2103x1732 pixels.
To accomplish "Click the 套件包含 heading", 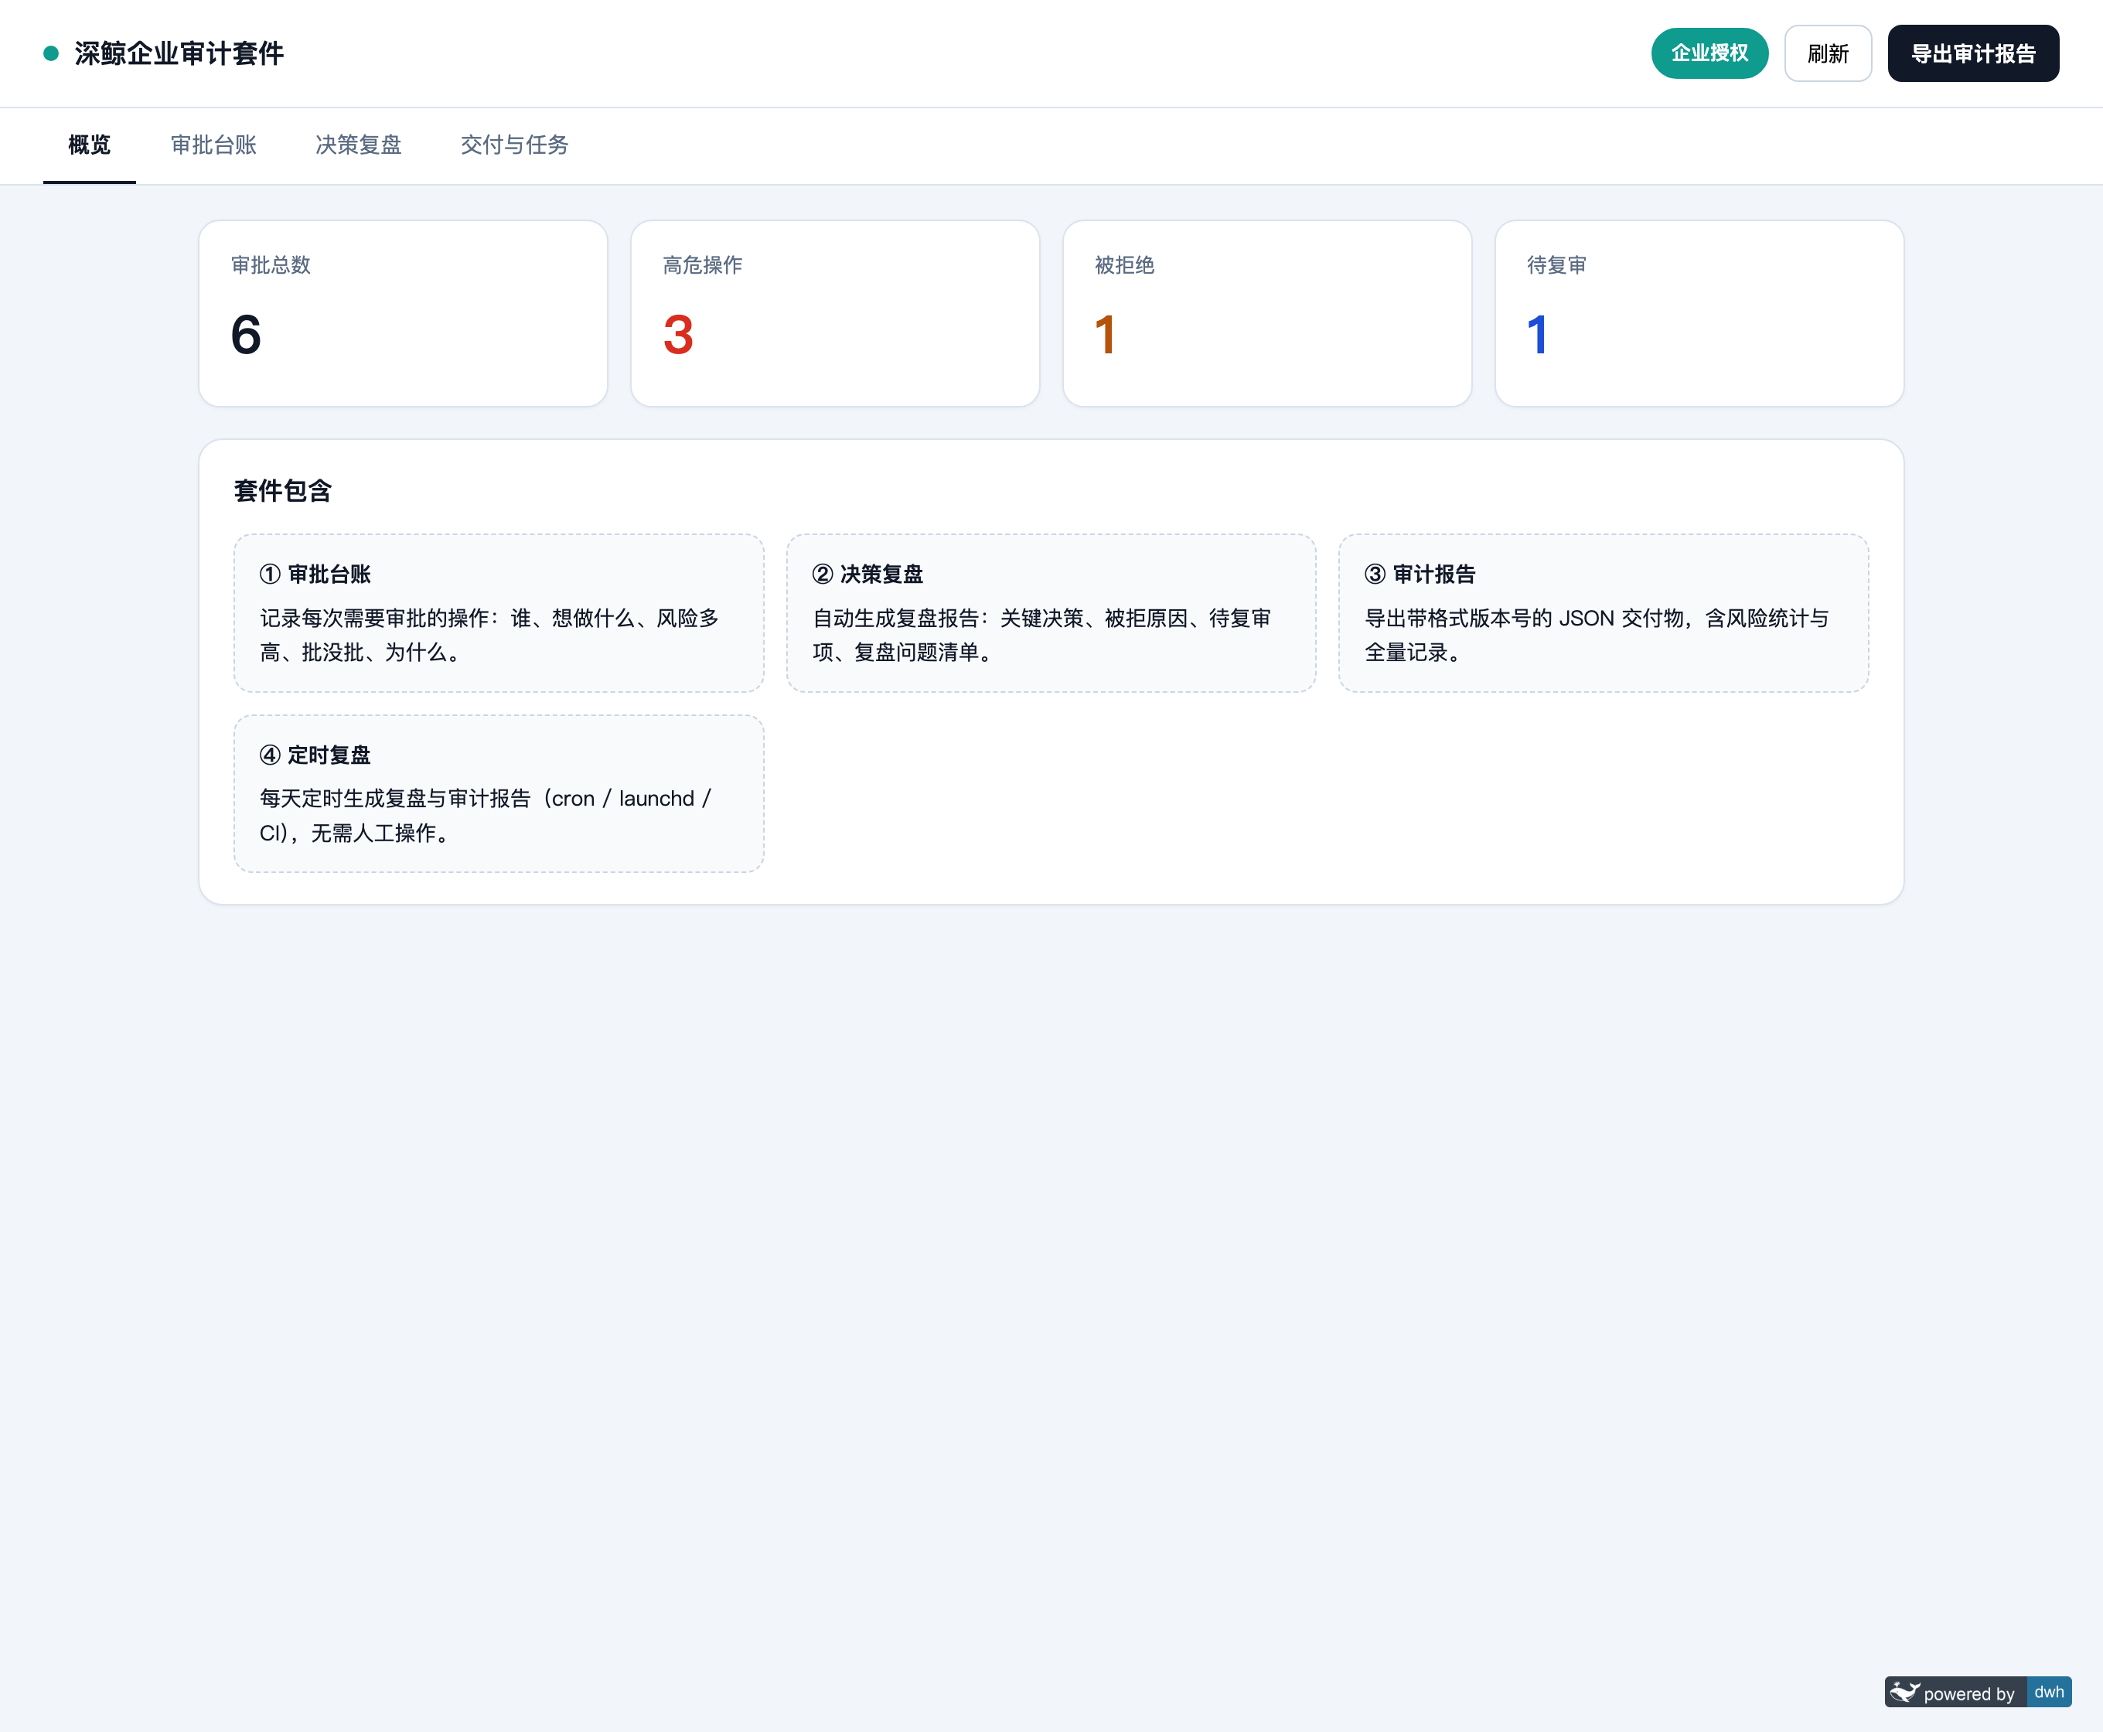I will pos(282,491).
